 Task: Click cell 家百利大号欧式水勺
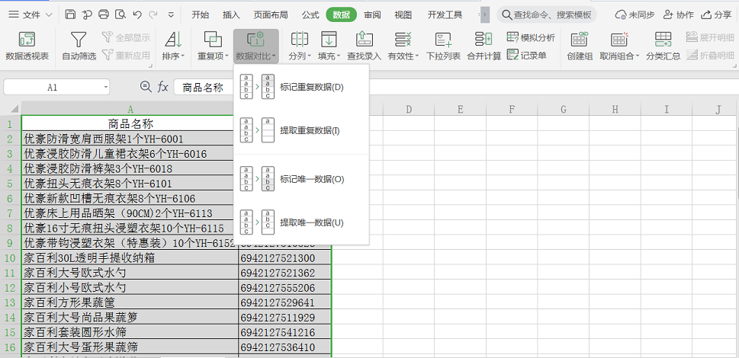[130, 273]
